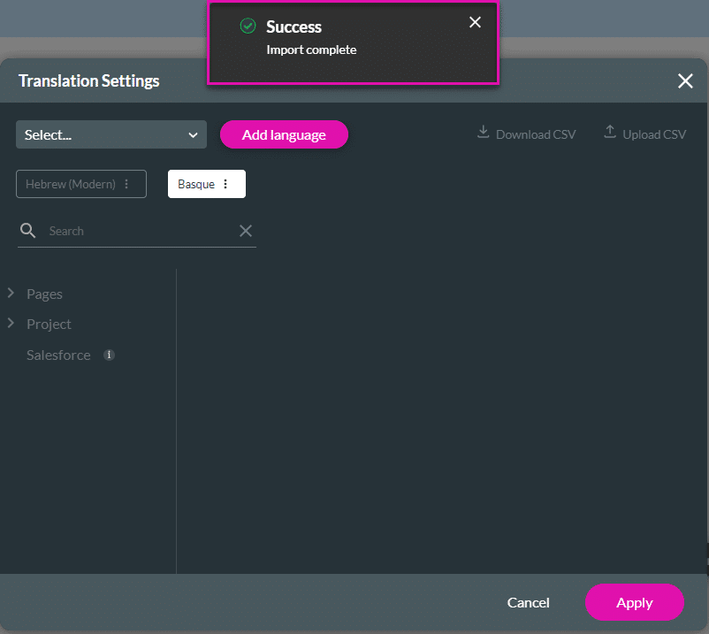Close the Translation Settings dialog
Screen dimensions: 709x634
[685, 81]
